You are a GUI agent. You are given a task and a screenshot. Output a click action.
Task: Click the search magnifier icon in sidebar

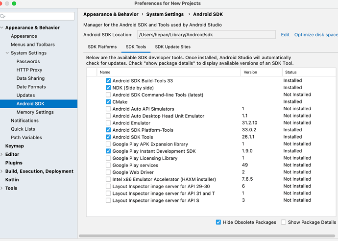3,17
